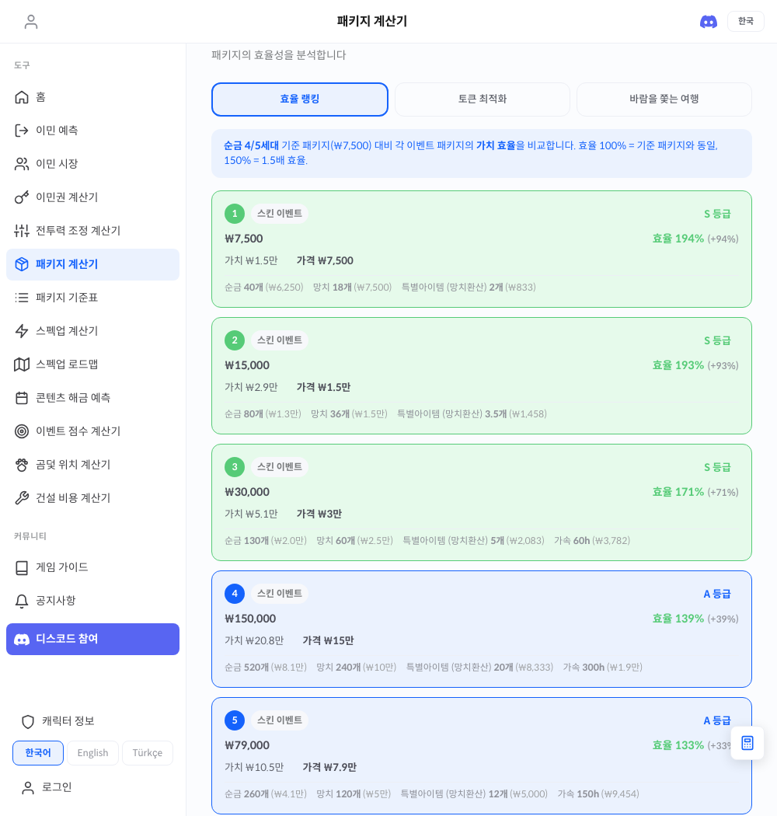
Task: Click the book icon beside 게임 가이드
Action: click(x=21, y=568)
